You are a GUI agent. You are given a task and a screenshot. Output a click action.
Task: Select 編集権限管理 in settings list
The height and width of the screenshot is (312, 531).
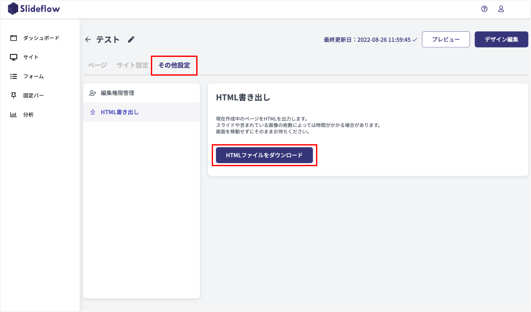(118, 93)
